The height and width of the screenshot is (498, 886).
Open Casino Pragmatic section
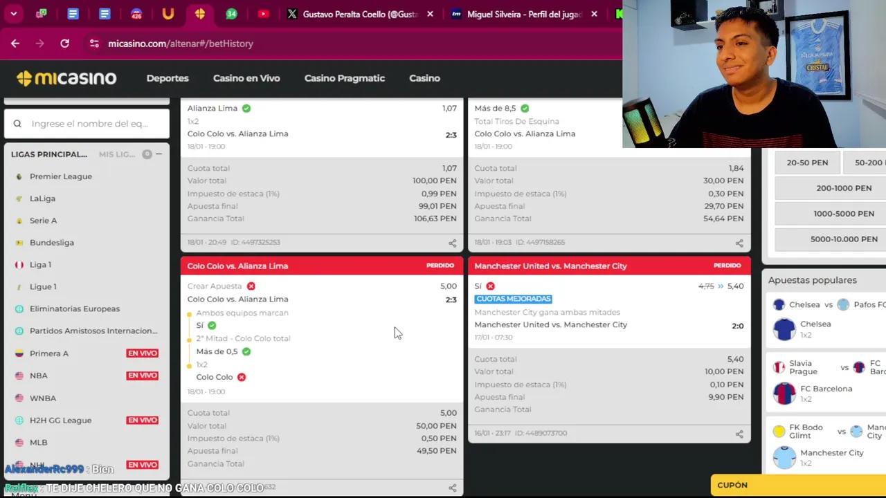[x=345, y=78]
